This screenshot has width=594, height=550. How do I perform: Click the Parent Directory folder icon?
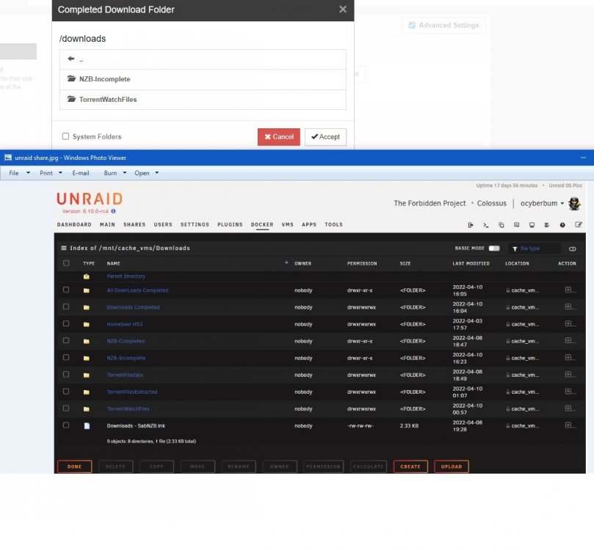[87, 276]
